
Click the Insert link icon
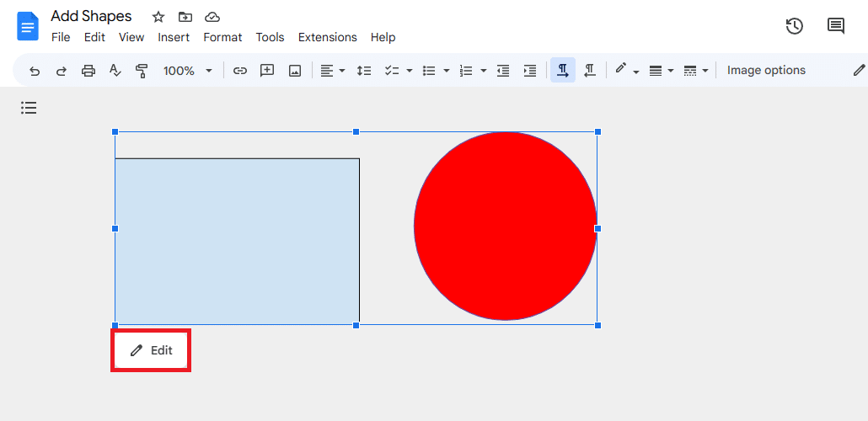pyautogui.click(x=239, y=71)
